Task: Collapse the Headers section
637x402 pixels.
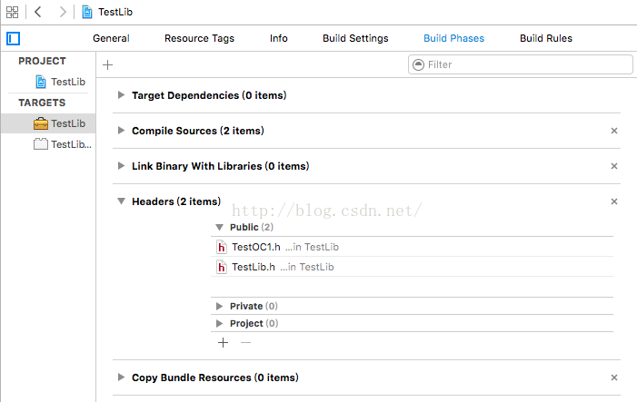Action: (x=121, y=201)
